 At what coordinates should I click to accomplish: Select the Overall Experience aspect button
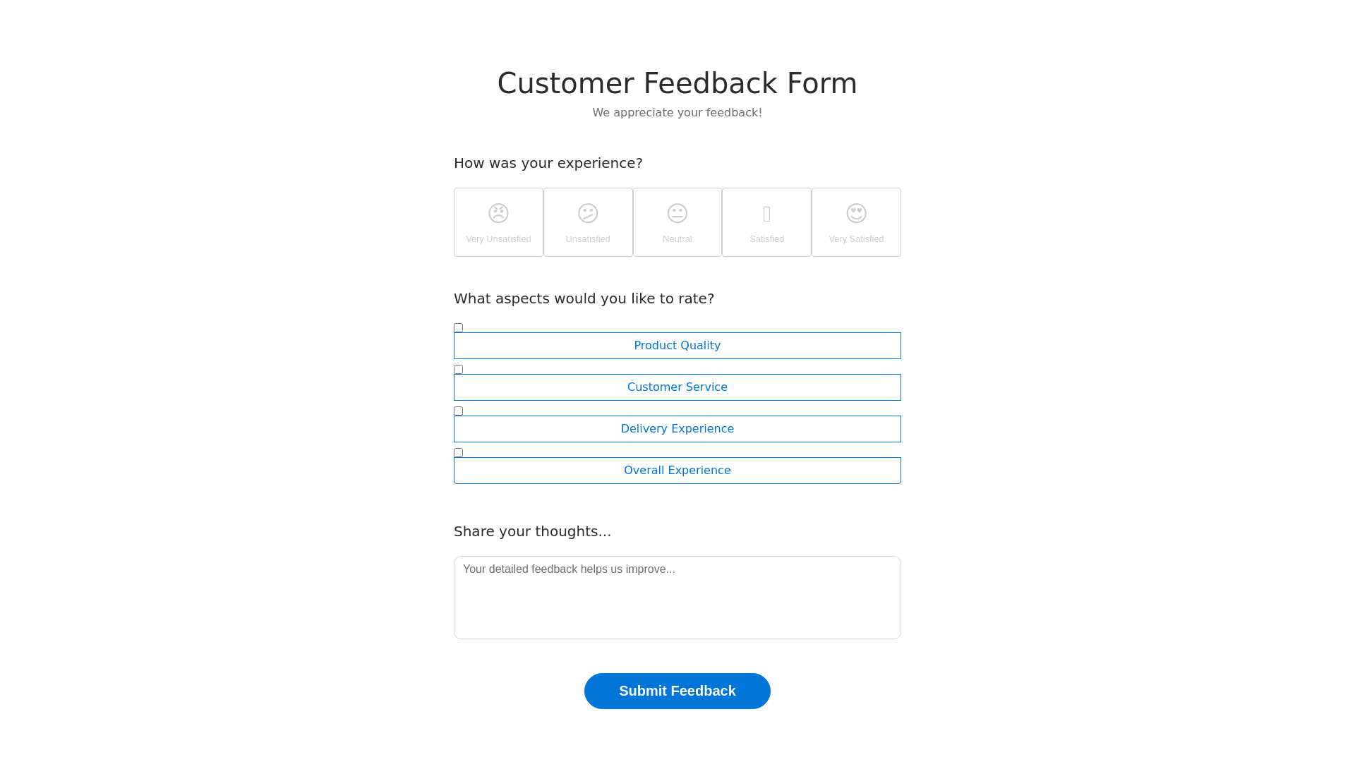pyautogui.click(x=677, y=471)
